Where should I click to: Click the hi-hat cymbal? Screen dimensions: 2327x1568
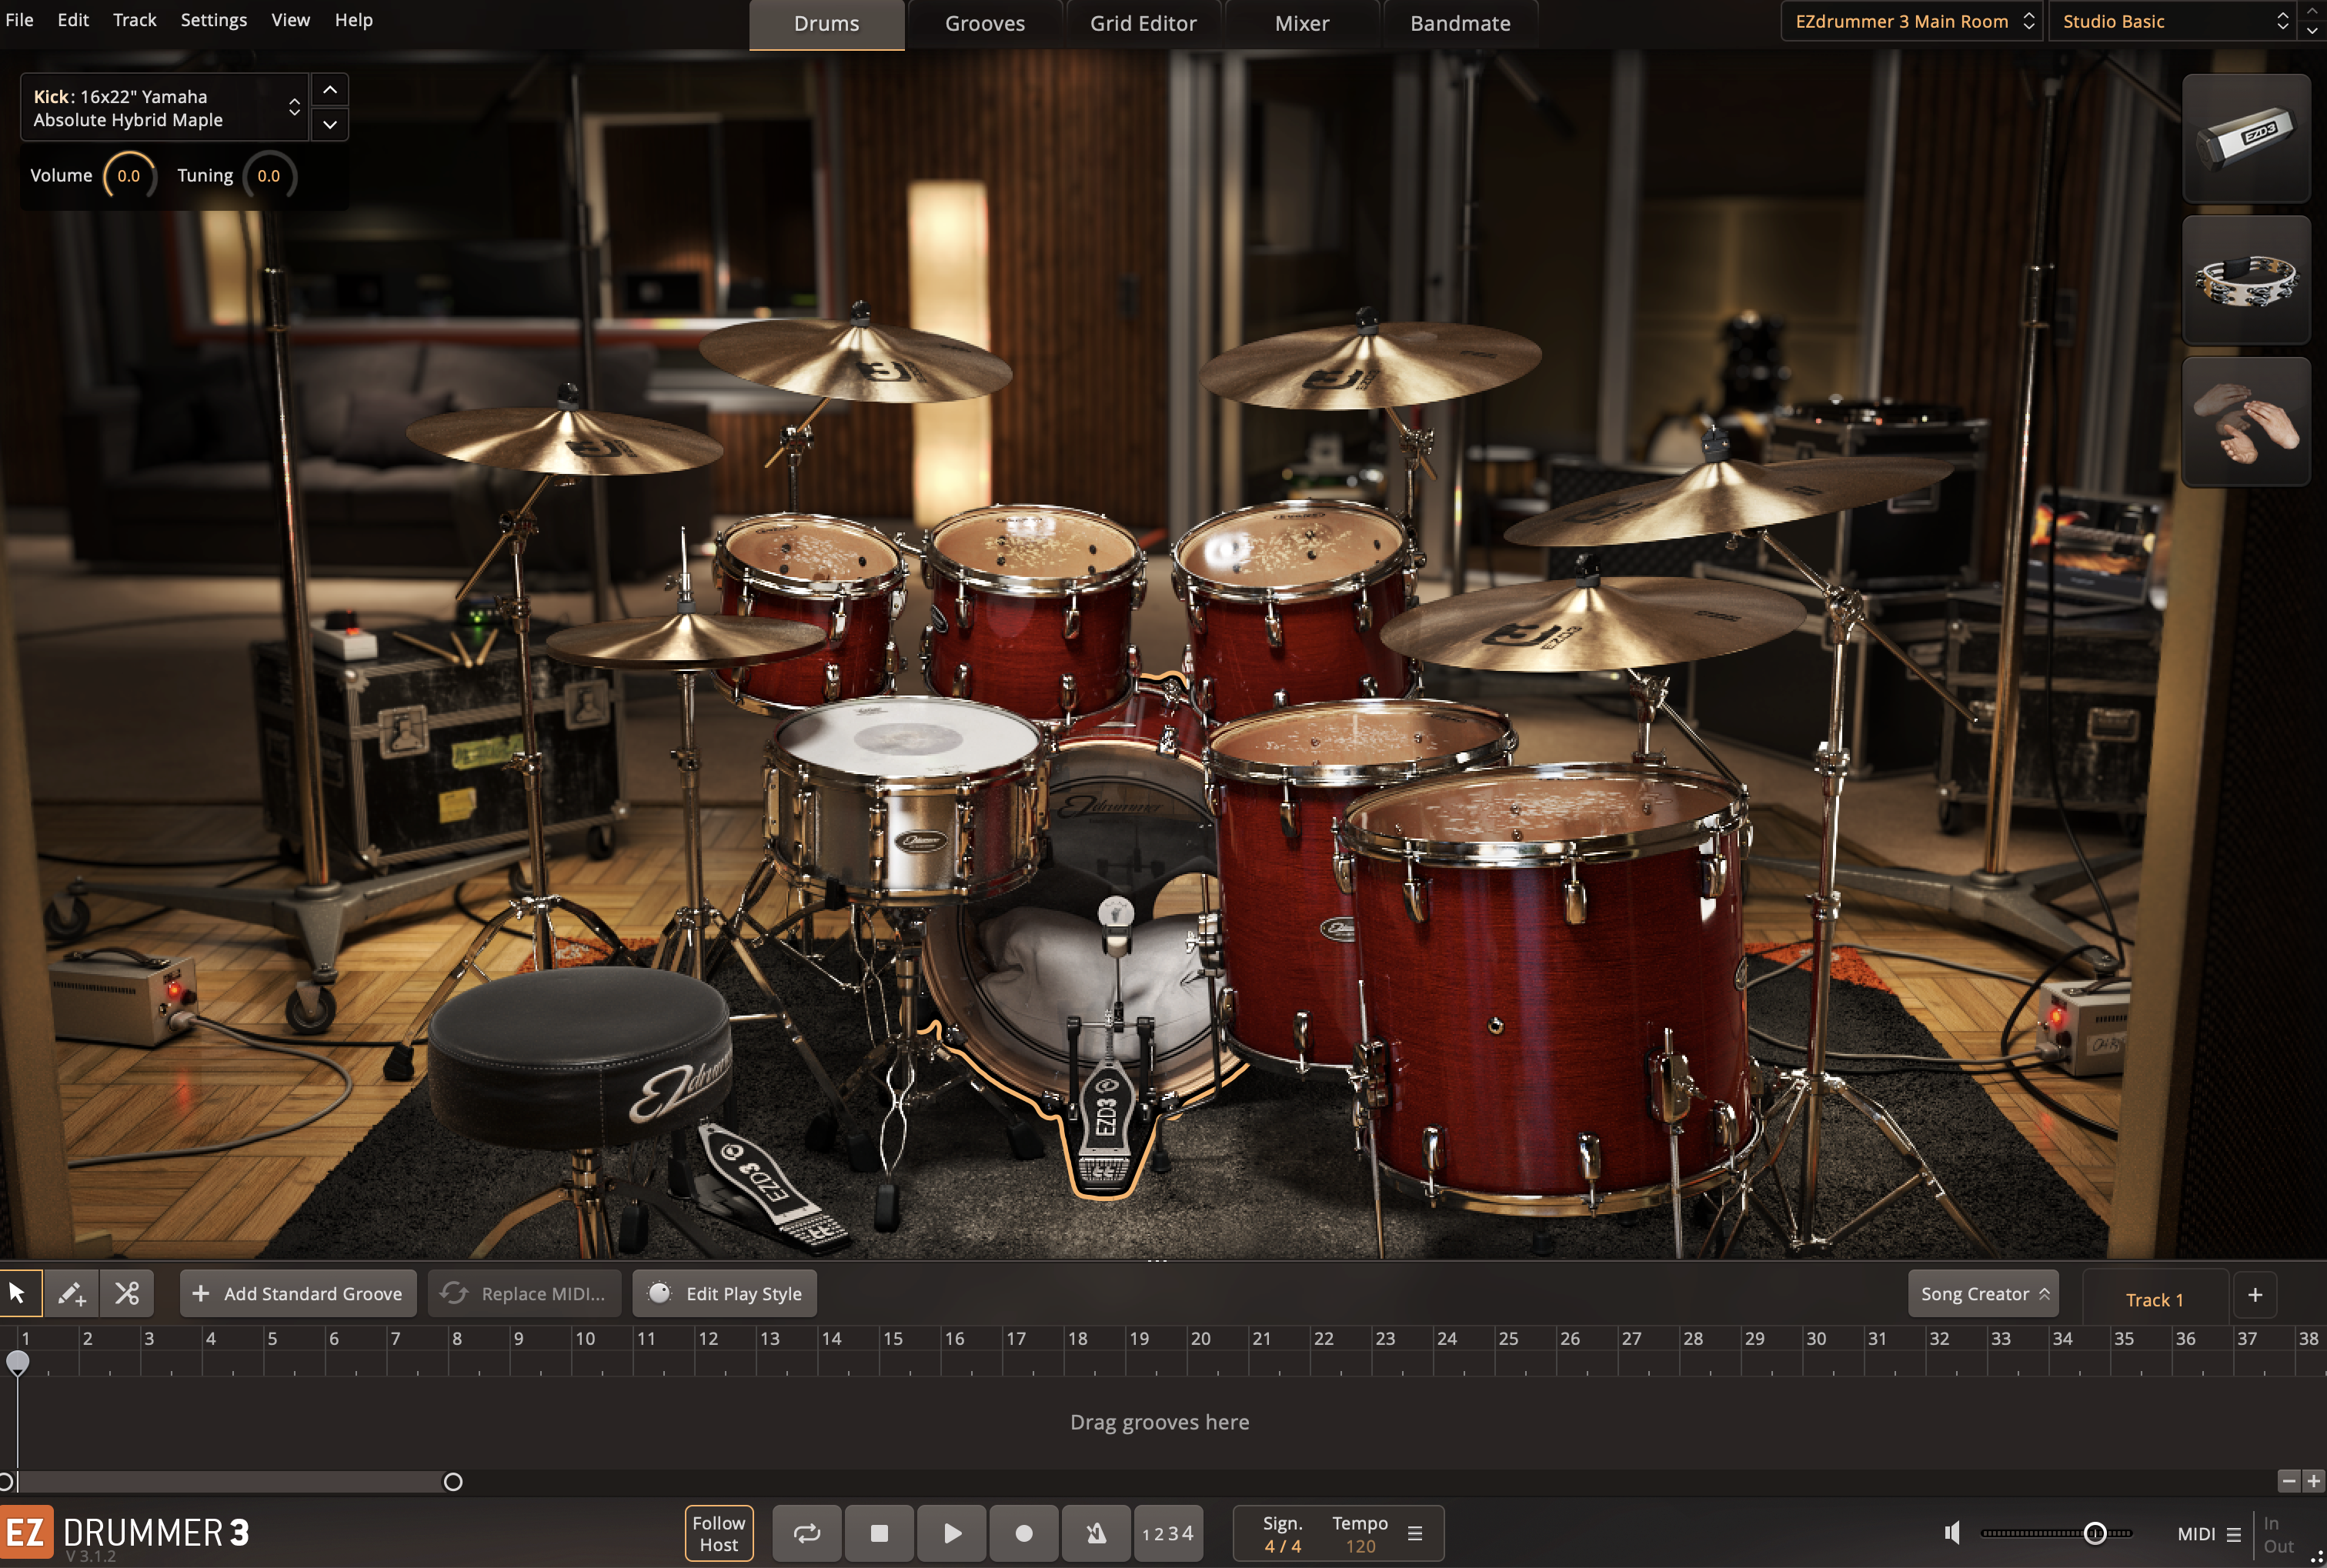tap(685, 640)
